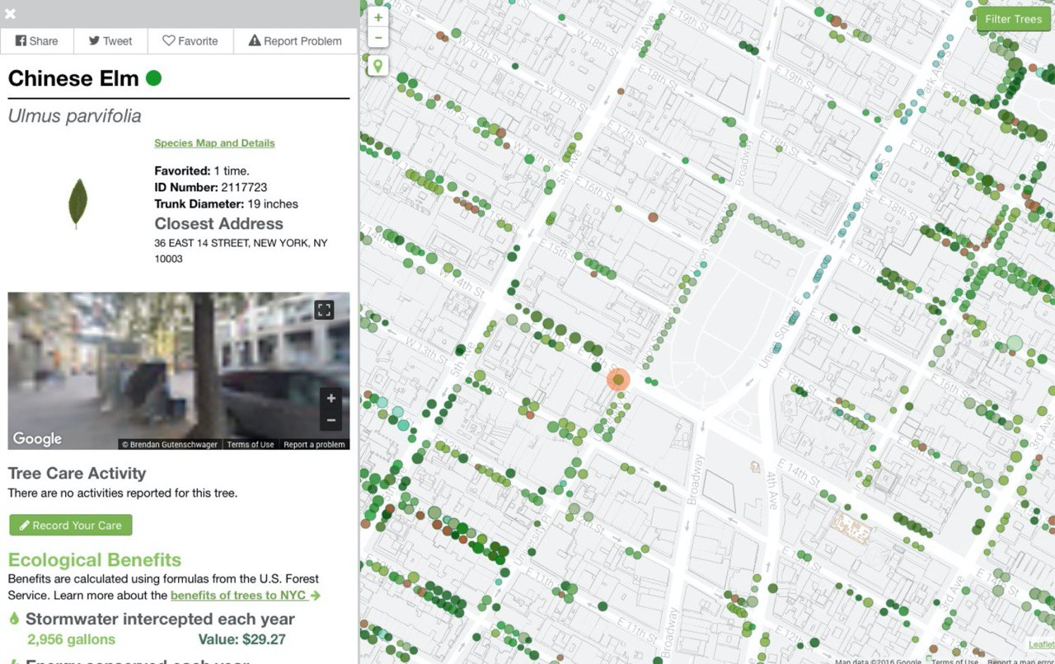Select the 'ID Number: 2117723' text
This screenshot has width=1055, height=664.
(x=211, y=188)
